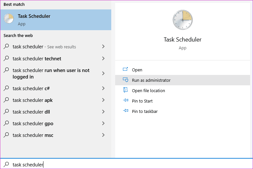The image size is (253, 169).
Task: Click the Open option in the preview pane
Action: tap(183, 70)
